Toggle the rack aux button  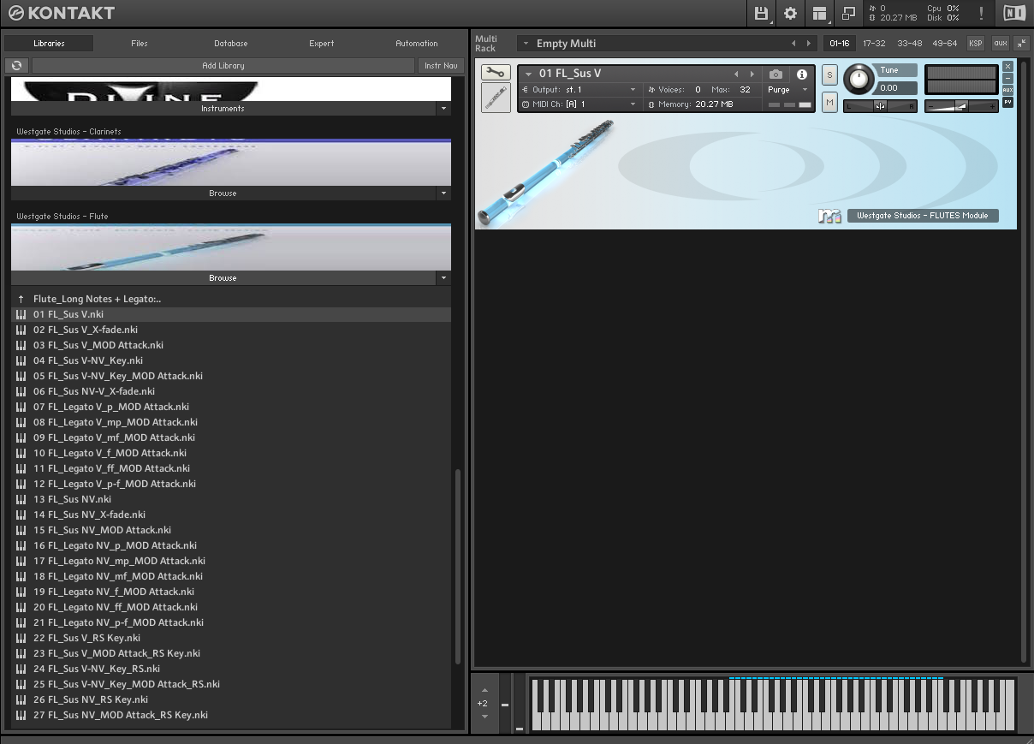click(x=1000, y=44)
